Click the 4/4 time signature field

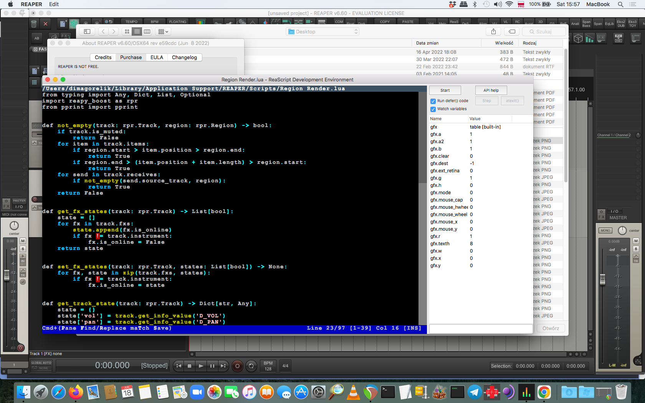coord(285,366)
